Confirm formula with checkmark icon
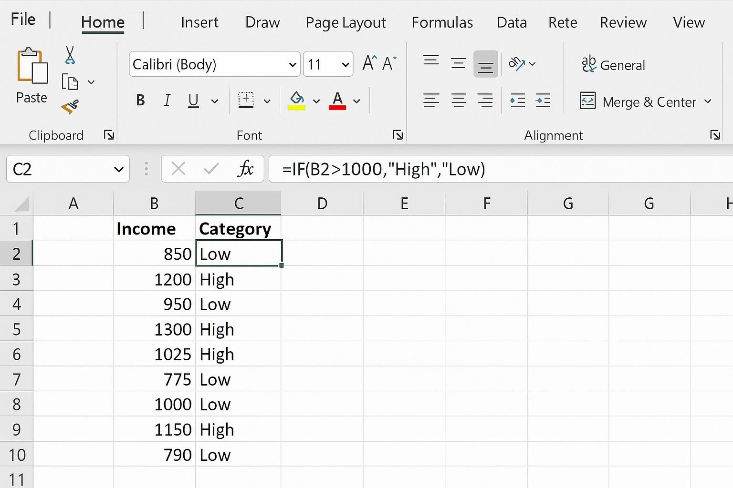Screen dimensions: 733x488 point(211,169)
